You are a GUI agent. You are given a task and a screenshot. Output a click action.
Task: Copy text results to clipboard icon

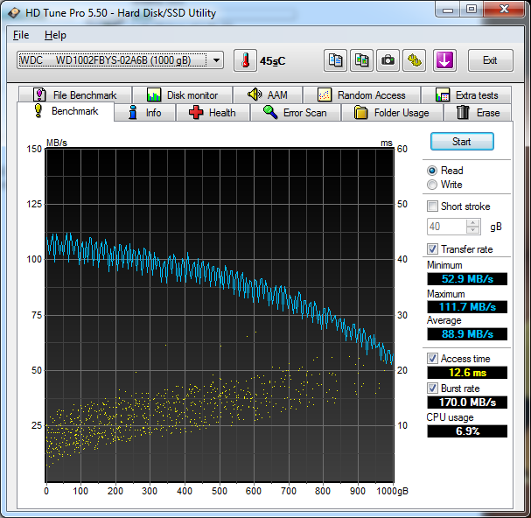[334, 60]
